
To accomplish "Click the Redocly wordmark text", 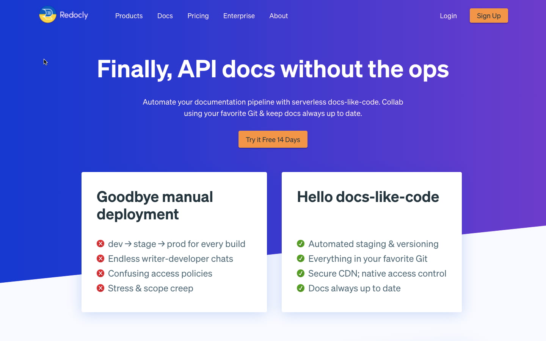I will (x=74, y=15).
